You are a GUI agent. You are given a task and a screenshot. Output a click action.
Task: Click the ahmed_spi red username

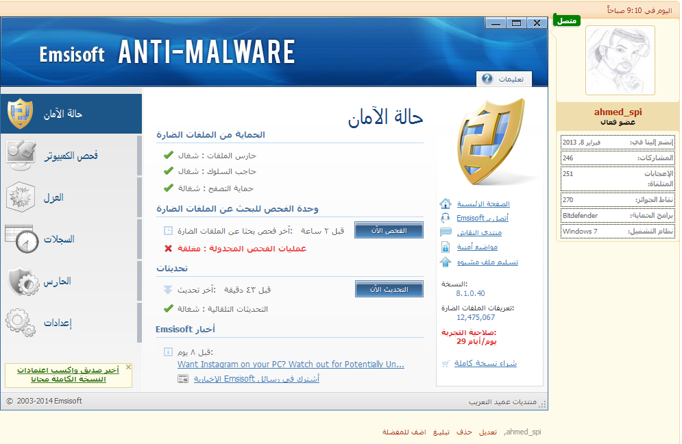pyautogui.click(x=618, y=112)
